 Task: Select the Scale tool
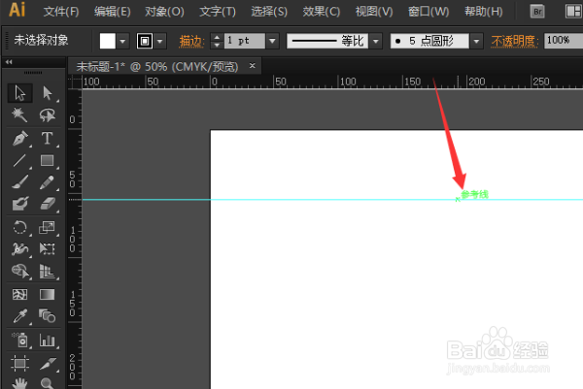[x=48, y=227]
